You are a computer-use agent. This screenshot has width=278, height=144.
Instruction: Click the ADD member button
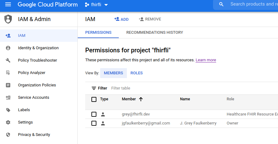pyautogui.click(x=122, y=19)
